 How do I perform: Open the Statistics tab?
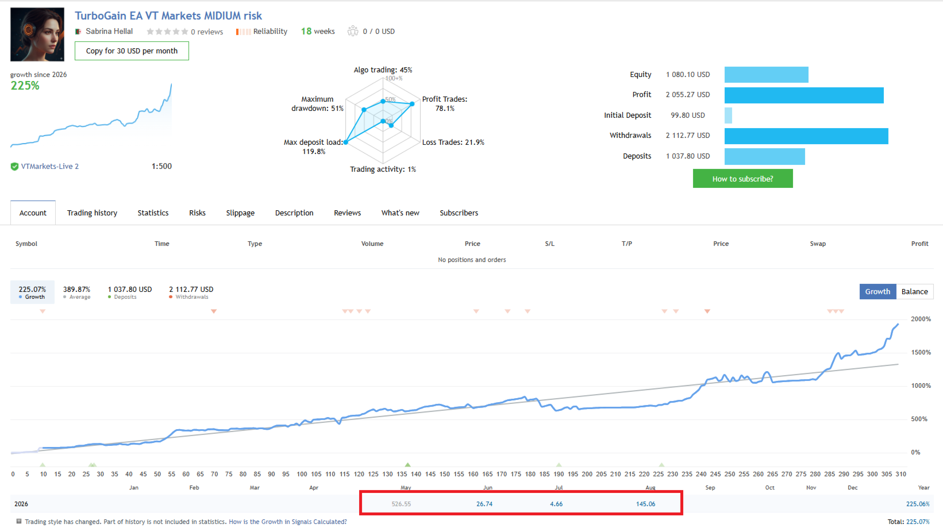coord(153,213)
